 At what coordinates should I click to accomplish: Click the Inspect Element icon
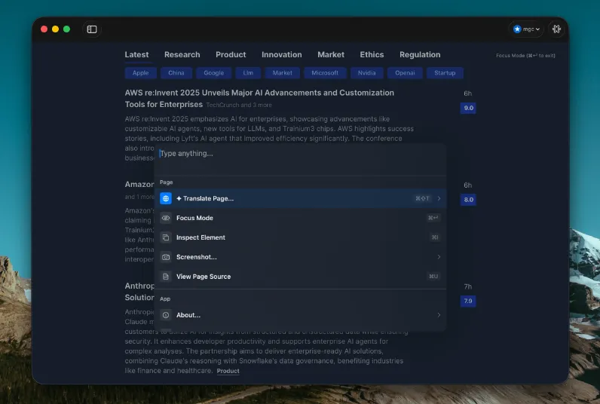pos(166,237)
